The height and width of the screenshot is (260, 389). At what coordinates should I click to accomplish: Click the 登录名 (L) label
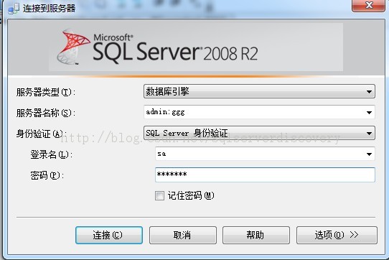click(52, 155)
